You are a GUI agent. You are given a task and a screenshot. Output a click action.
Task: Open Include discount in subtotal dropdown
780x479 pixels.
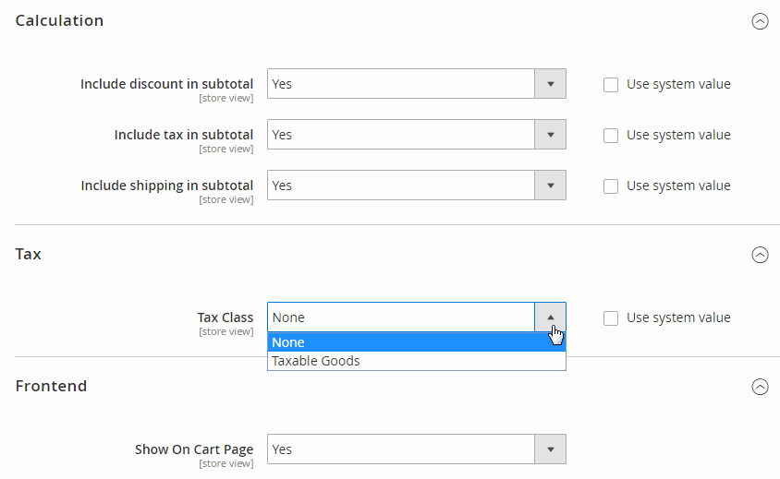tap(401, 84)
